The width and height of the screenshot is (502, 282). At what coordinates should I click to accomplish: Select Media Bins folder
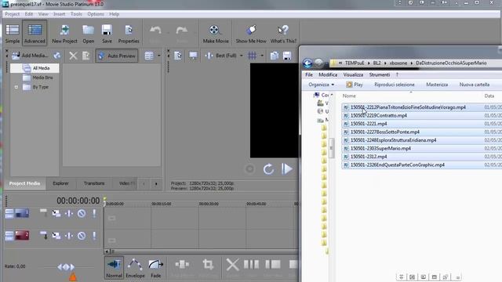42,78
